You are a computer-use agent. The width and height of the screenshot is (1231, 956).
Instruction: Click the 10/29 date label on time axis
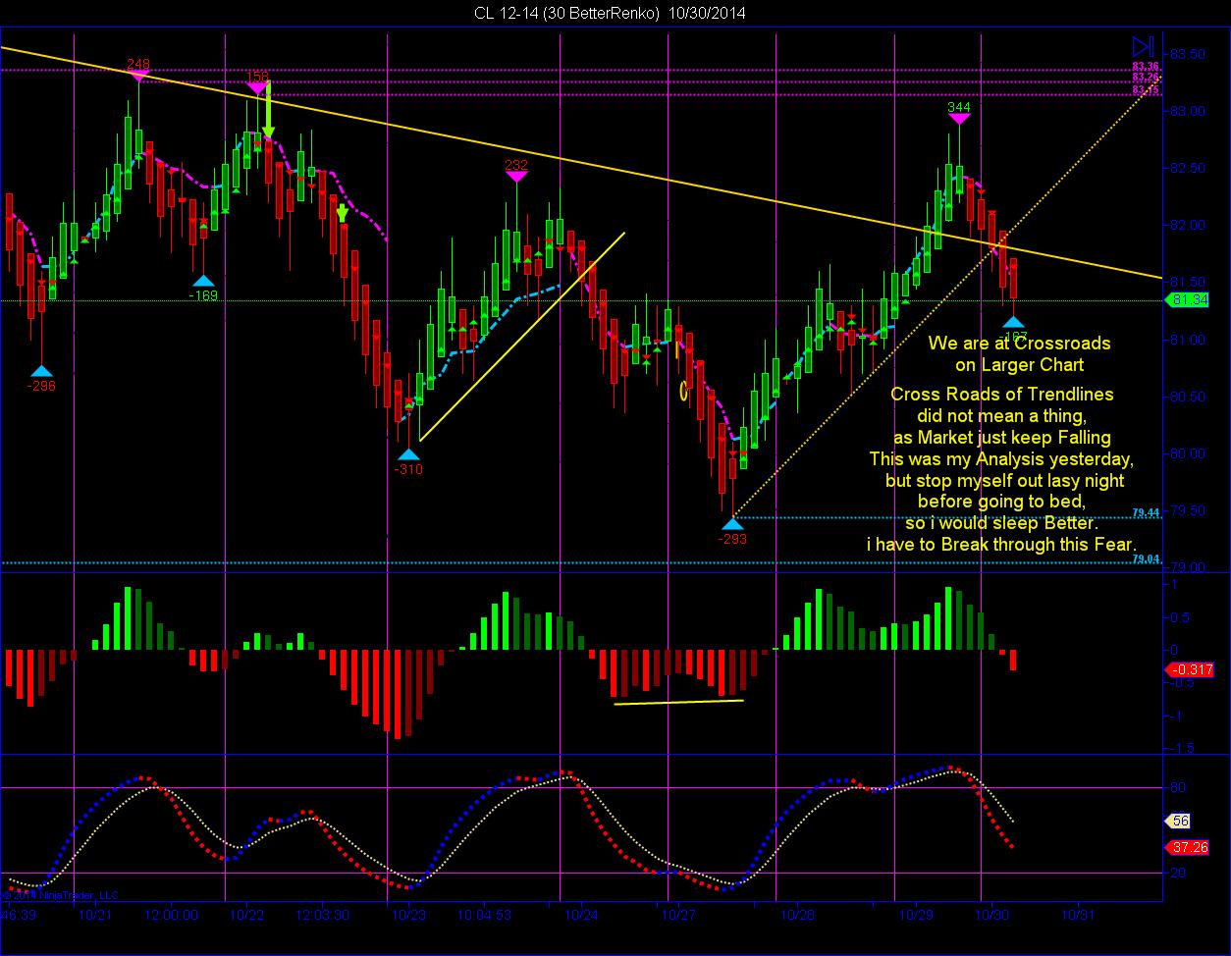coord(917,914)
